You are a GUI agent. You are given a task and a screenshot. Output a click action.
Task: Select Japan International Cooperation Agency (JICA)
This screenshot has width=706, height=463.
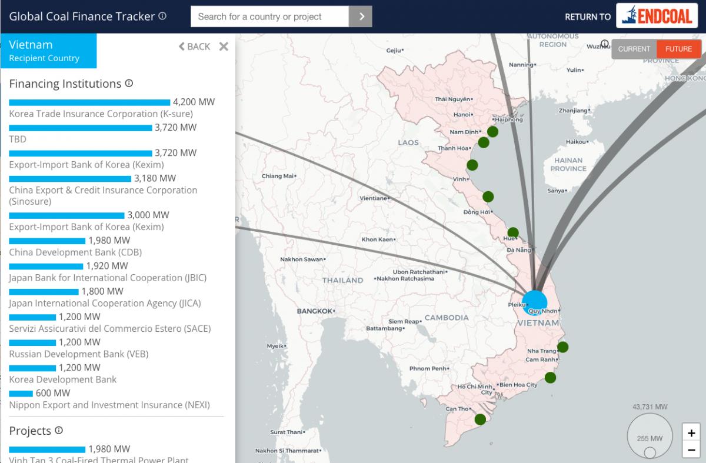pyautogui.click(x=105, y=304)
